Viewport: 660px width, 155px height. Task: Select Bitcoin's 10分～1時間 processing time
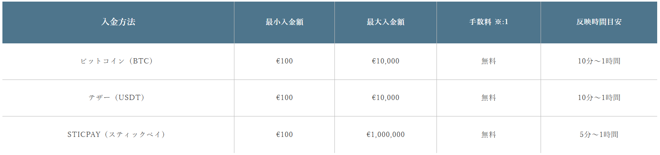click(x=599, y=61)
